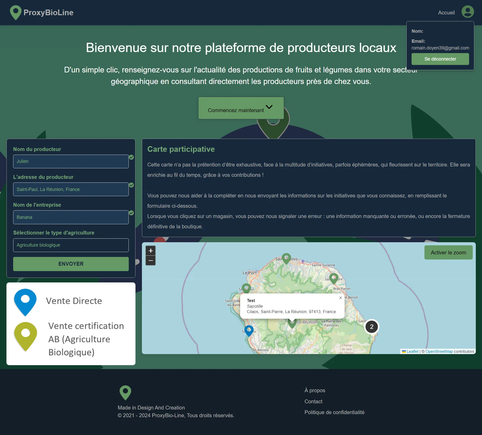Click the green check icon next to Julien field
482x435 pixels.
tap(131, 157)
